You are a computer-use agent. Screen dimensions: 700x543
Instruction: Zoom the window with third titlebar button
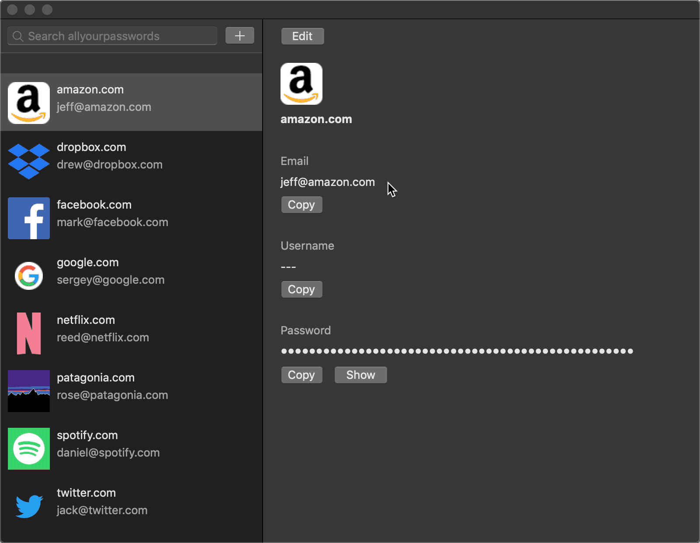point(47,10)
